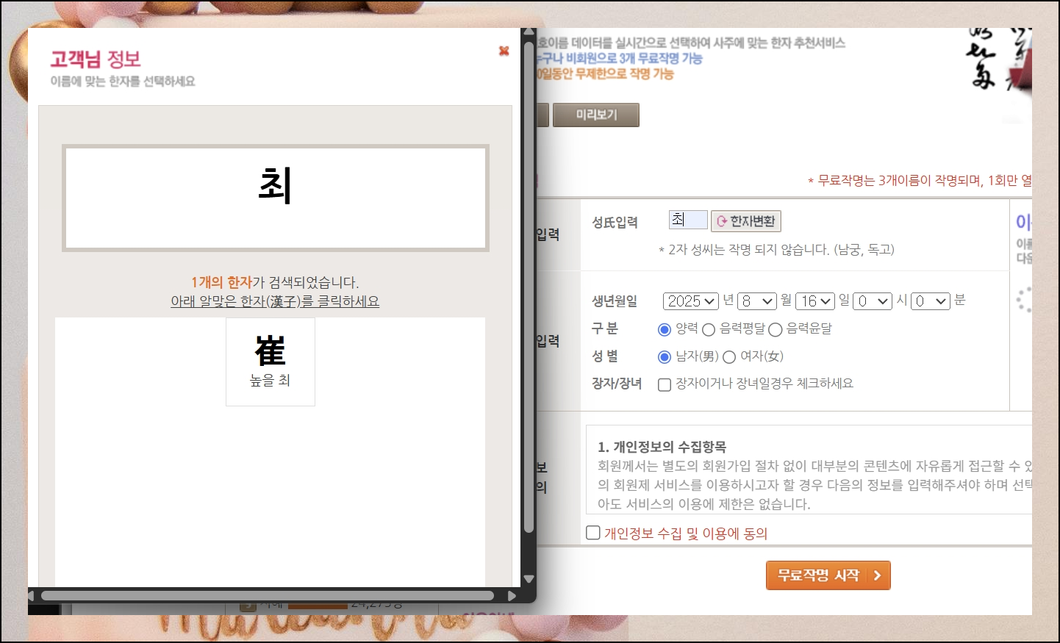The height and width of the screenshot is (643, 1060).
Task: Click the popup horizontal scrollbar left arrow
Action: (x=32, y=595)
